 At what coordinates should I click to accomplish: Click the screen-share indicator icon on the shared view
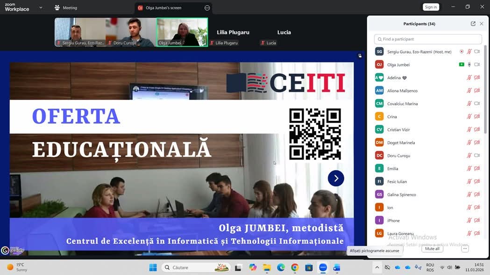(360, 56)
